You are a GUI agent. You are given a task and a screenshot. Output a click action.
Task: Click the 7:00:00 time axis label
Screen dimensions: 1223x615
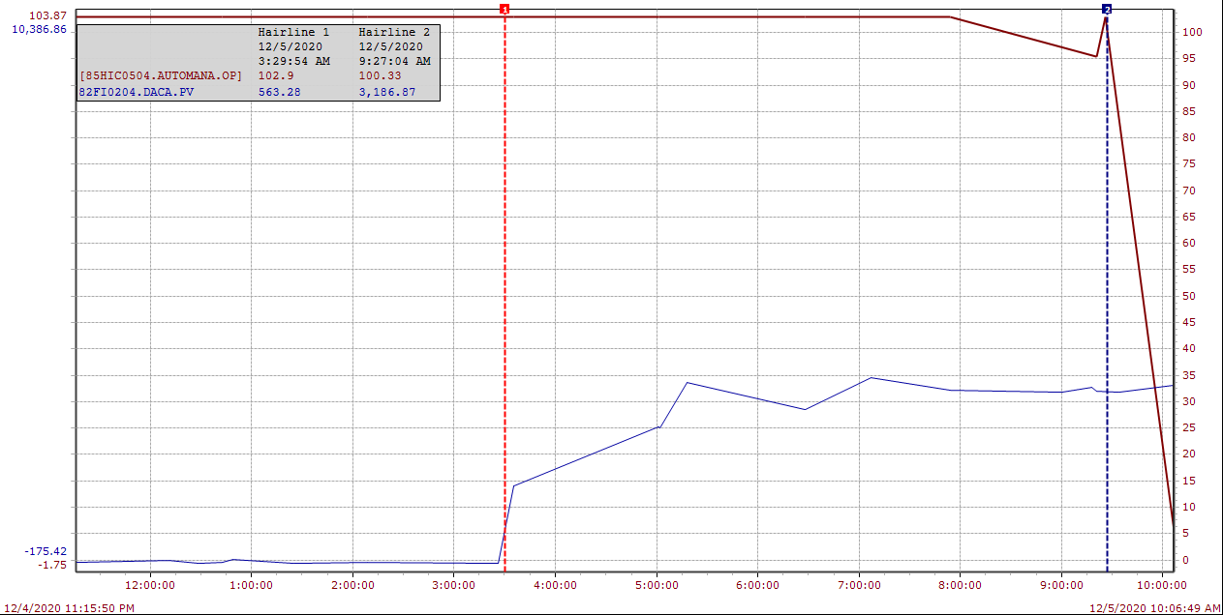pyautogui.click(x=858, y=585)
